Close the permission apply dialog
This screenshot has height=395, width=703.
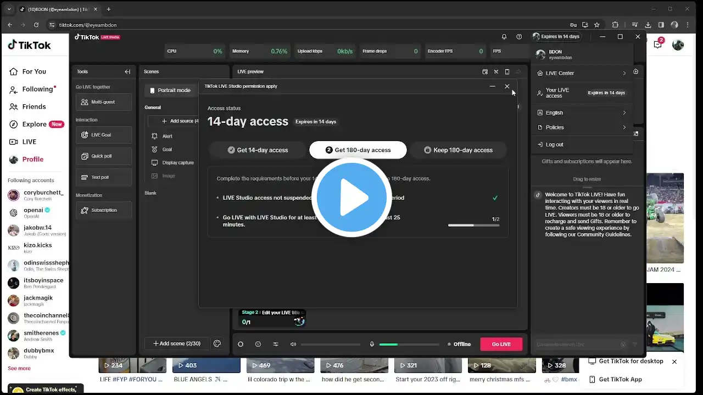(x=507, y=86)
